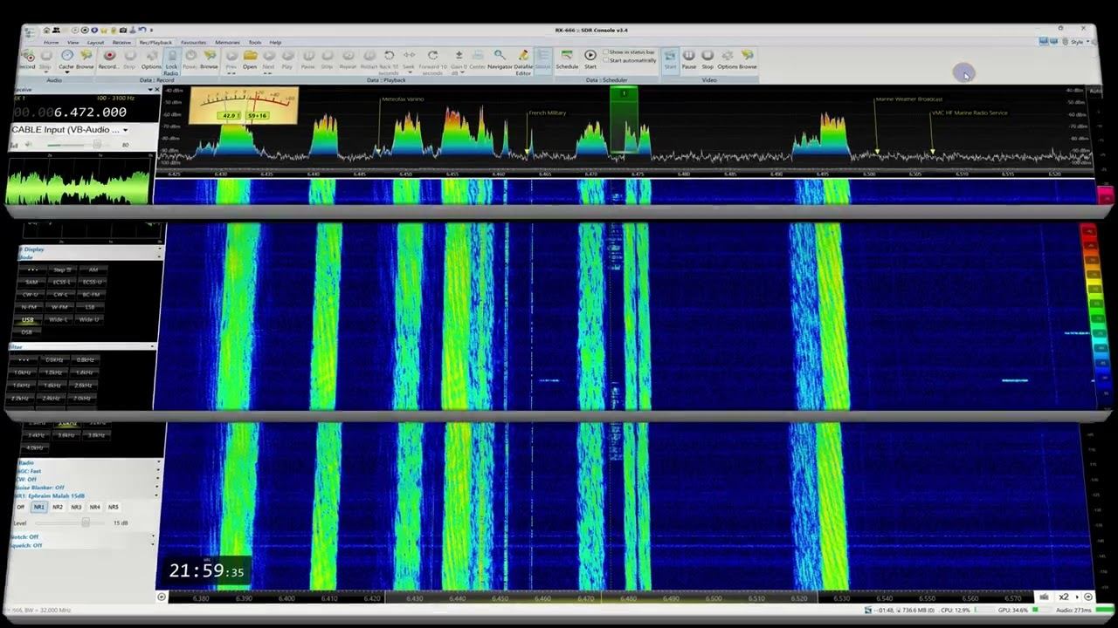
Task: Open the Home ribbon tab
Action: coord(52,42)
